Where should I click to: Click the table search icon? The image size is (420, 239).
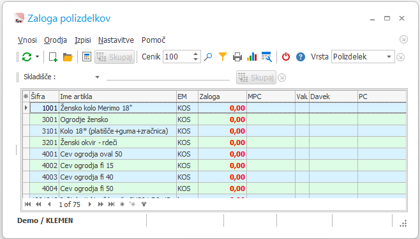tap(267, 57)
